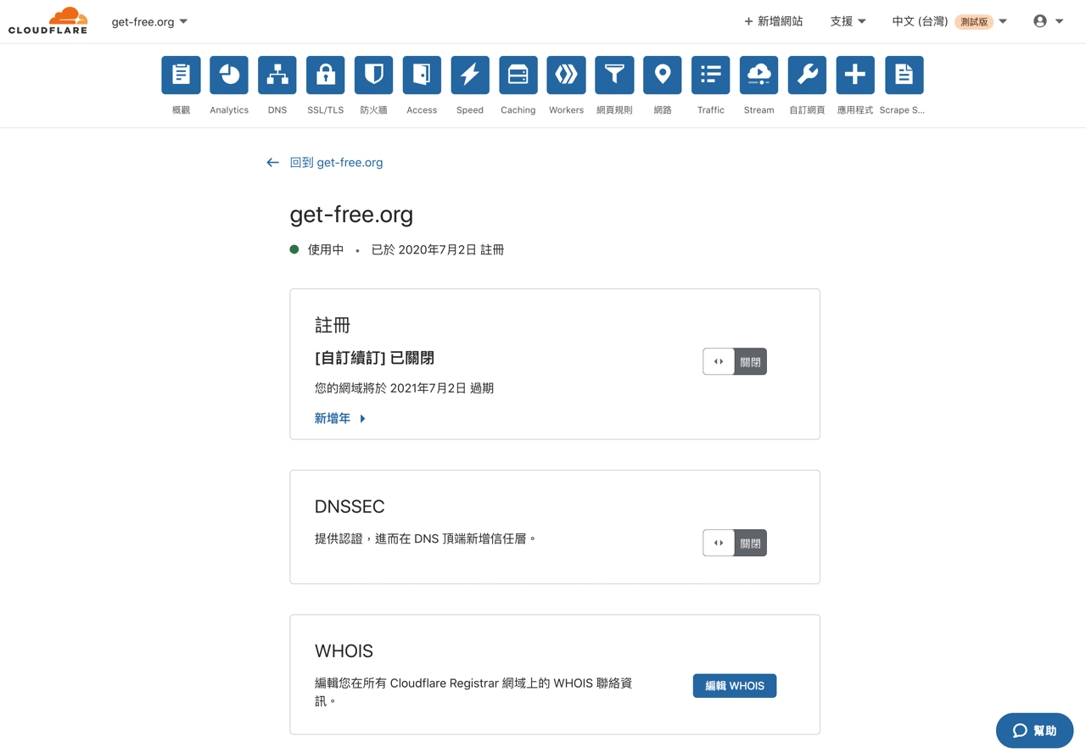Open the 概觀 overview icon
Screen dimensions: 1086x753
(181, 75)
